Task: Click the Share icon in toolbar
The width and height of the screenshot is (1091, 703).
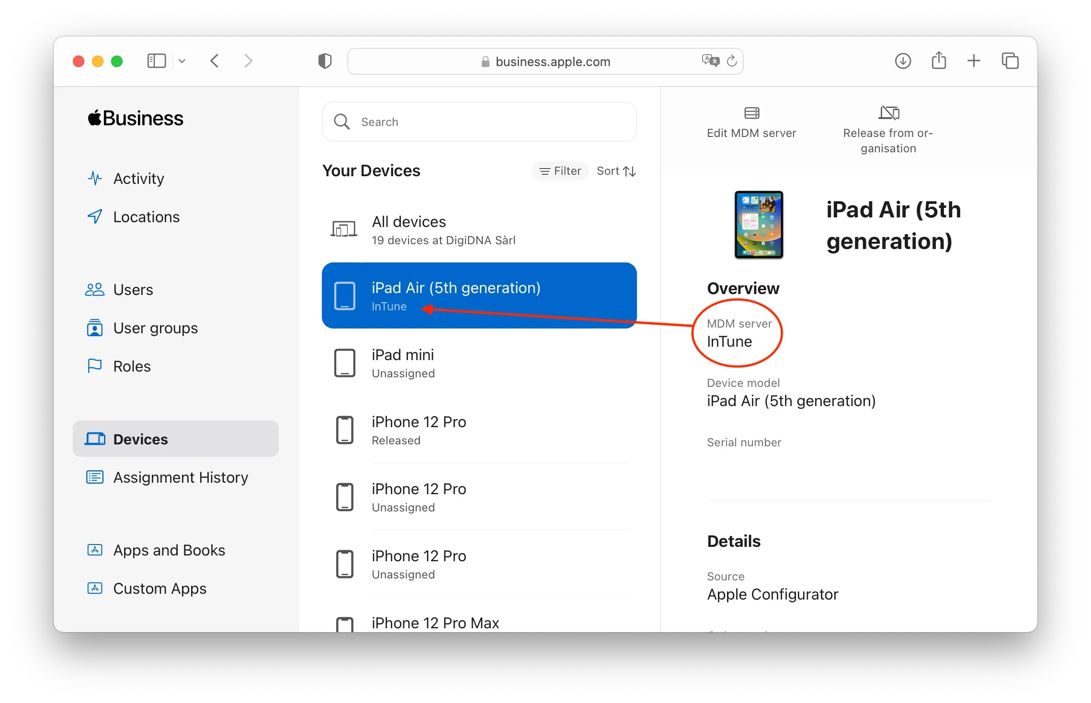Action: (939, 61)
